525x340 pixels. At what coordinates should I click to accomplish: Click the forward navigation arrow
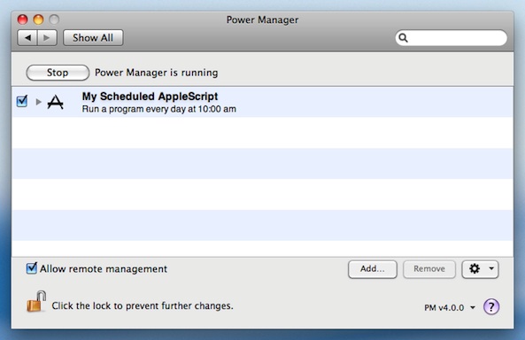(47, 38)
